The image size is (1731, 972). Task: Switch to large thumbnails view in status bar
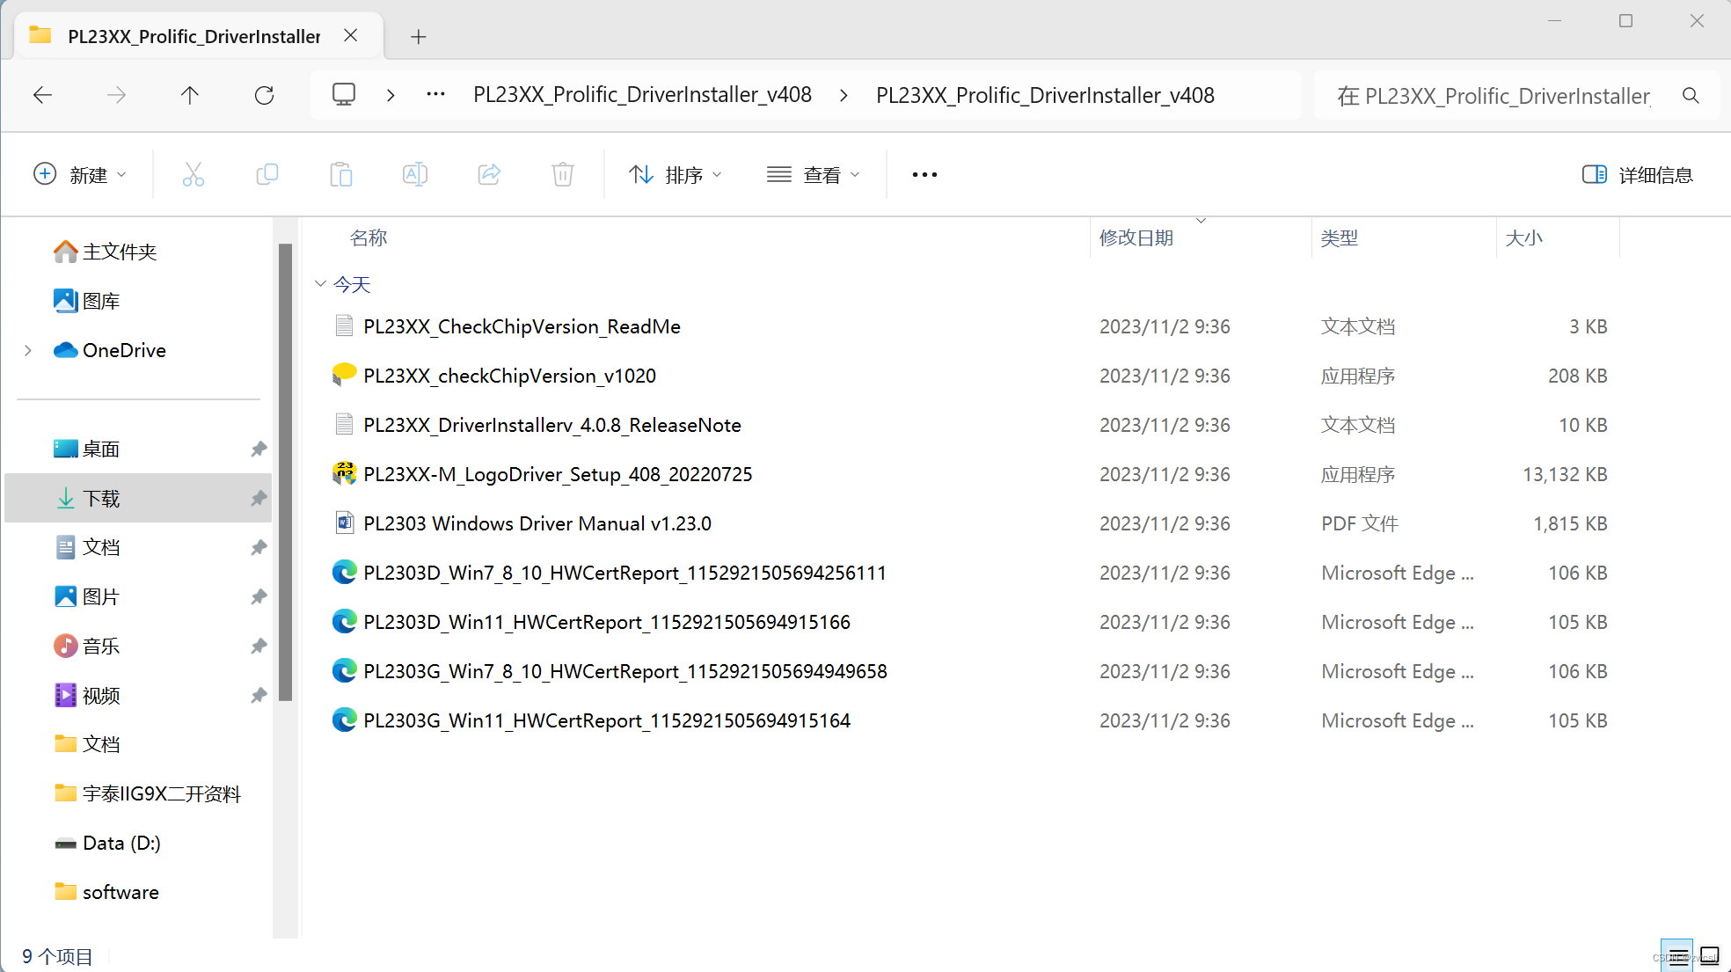pyautogui.click(x=1709, y=956)
